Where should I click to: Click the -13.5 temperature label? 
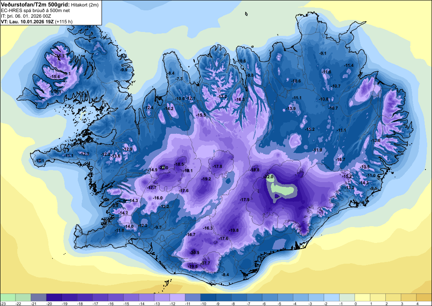click(x=365, y=167)
